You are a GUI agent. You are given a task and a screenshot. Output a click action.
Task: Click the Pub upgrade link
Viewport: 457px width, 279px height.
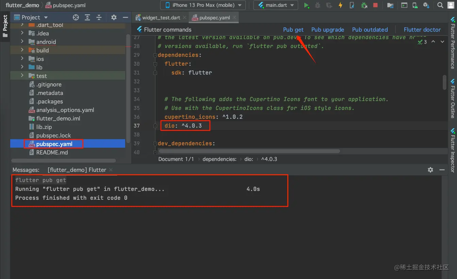[327, 30]
